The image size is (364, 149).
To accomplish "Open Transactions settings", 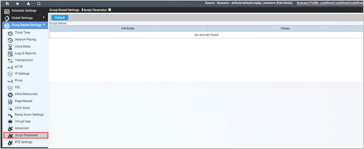I will click(24, 60).
